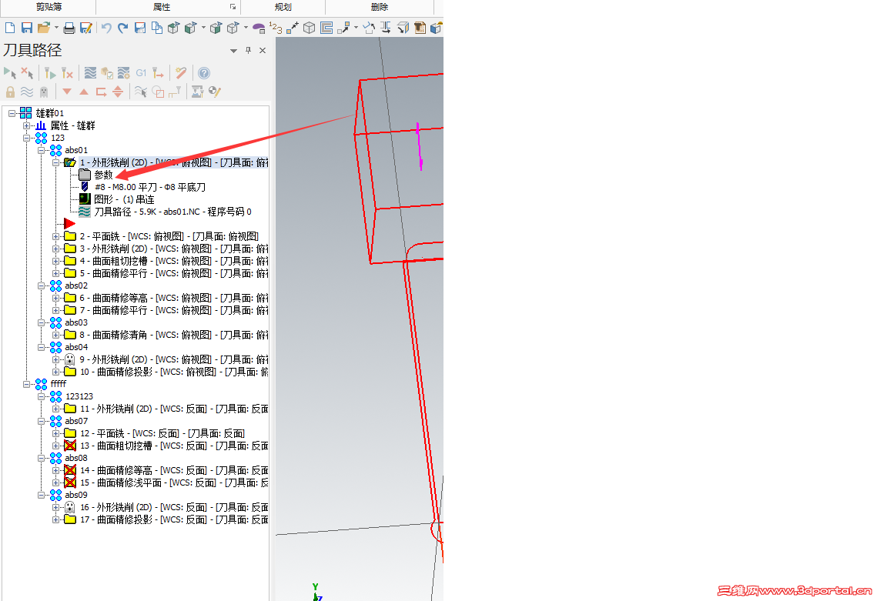Click the Save As pencil-disk icon

point(86,28)
